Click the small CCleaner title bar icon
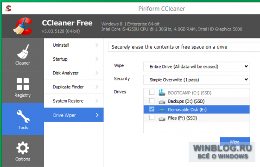The width and height of the screenshot is (260, 167). [x=8, y=8]
